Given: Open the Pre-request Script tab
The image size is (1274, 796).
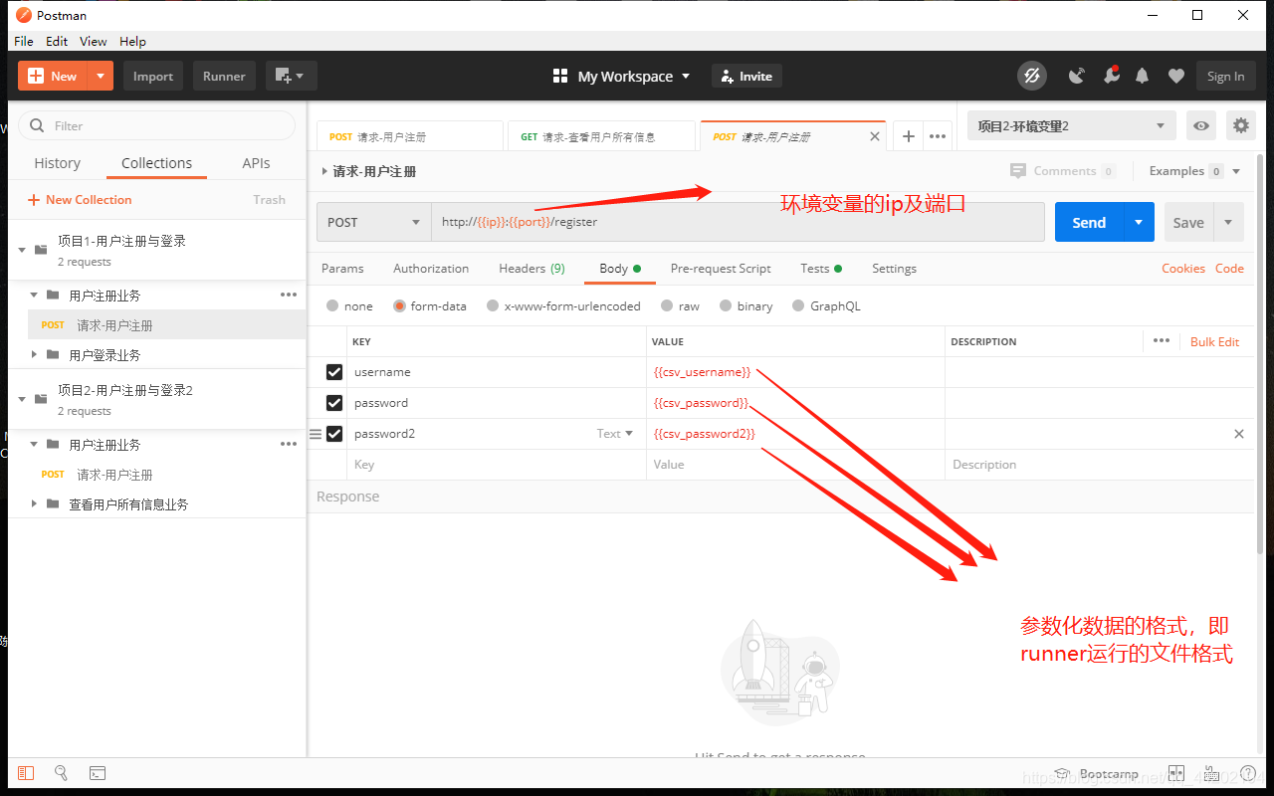Looking at the screenshot, I should tap(721, 269).
